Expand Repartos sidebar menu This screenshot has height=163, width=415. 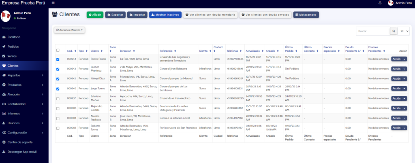(x=24, y=75)
